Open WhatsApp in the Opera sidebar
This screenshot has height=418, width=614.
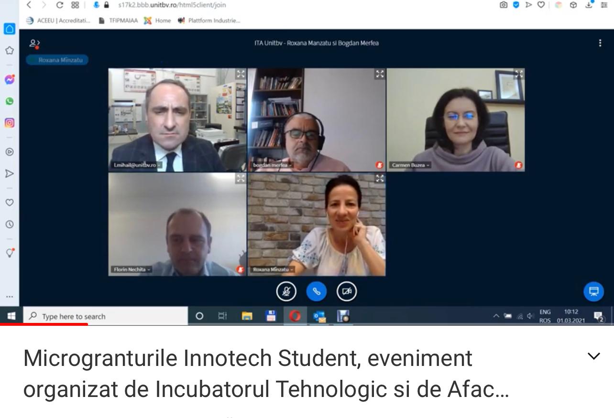pos(10,101)
